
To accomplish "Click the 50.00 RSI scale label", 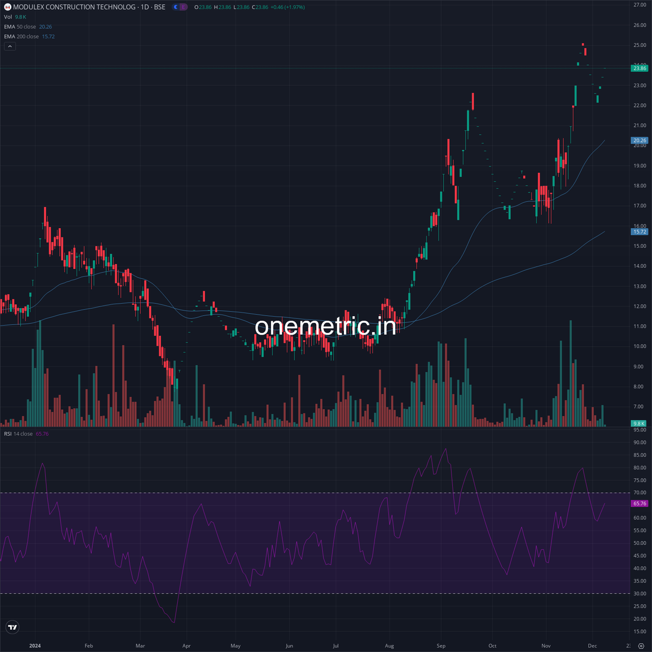I will [x=639, y=543].
